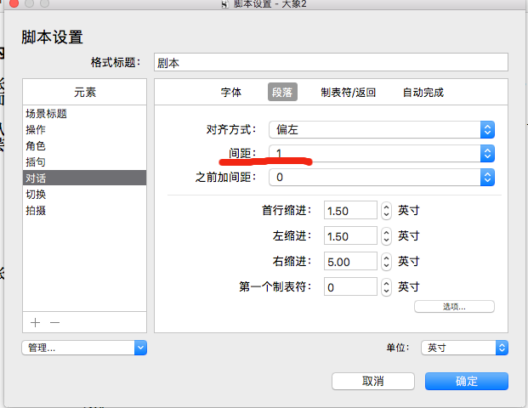Click the 左缩进 stepper control

pos(386,235)
